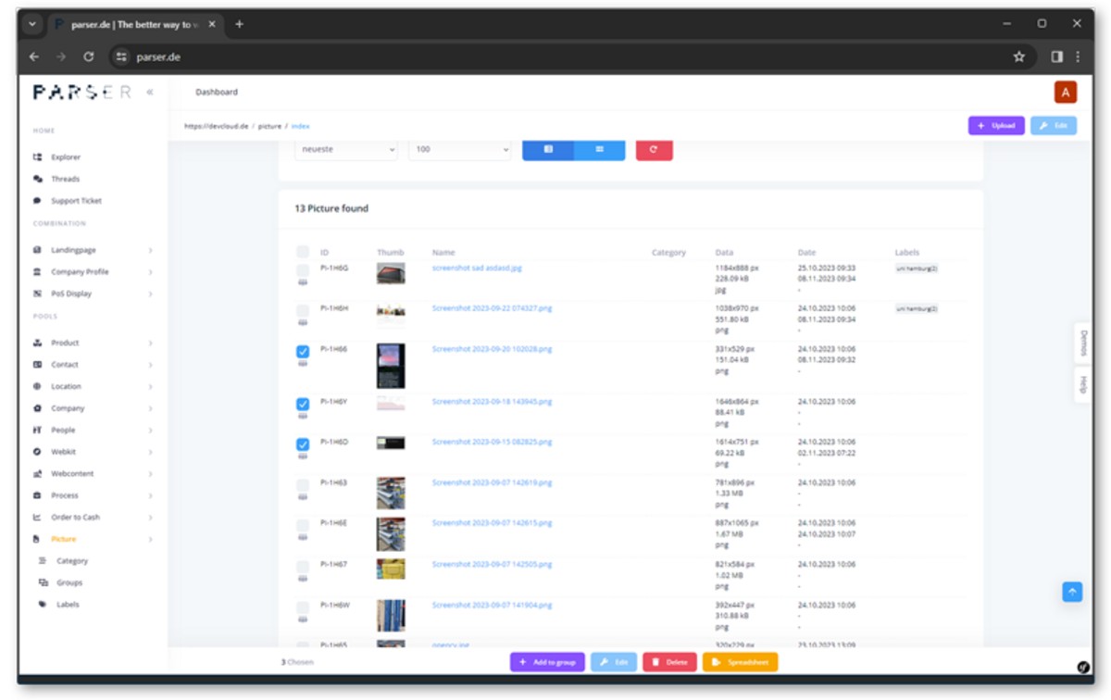Click the Support Ticket speech bubble icon
1111x700 pixels.
click(x=37, y=201)
